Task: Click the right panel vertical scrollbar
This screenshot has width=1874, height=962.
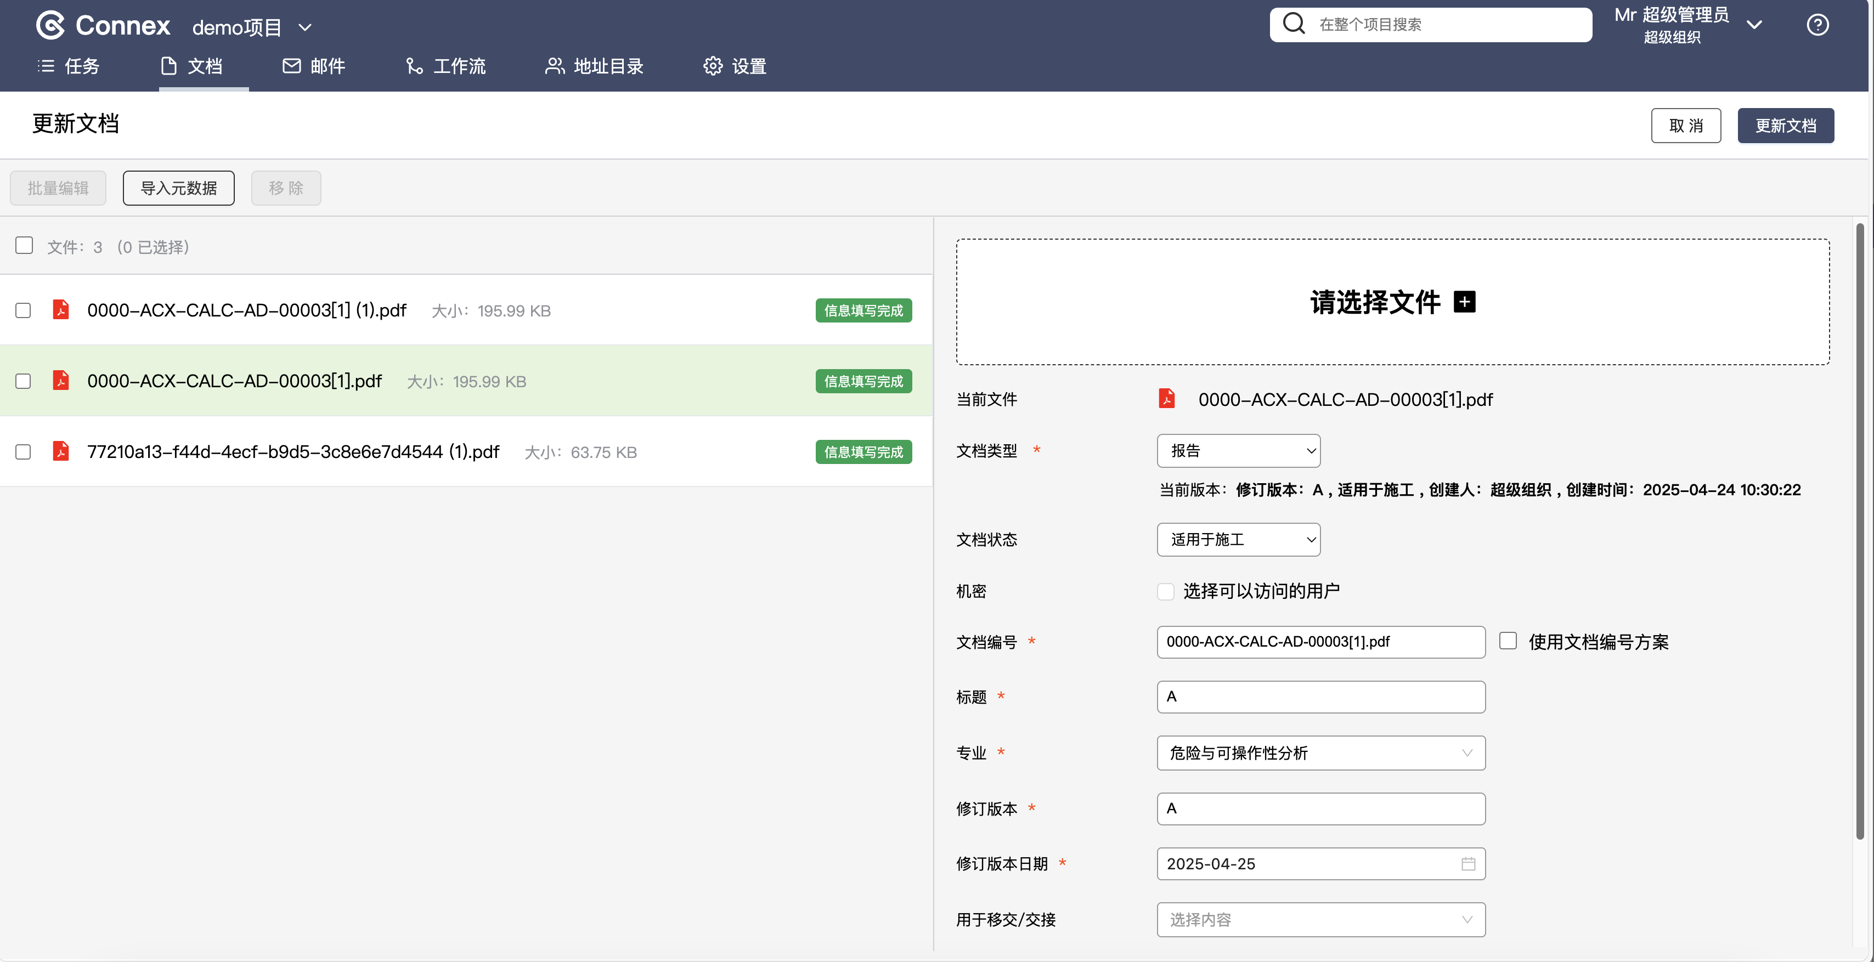Action: (x=1859, y=531)
